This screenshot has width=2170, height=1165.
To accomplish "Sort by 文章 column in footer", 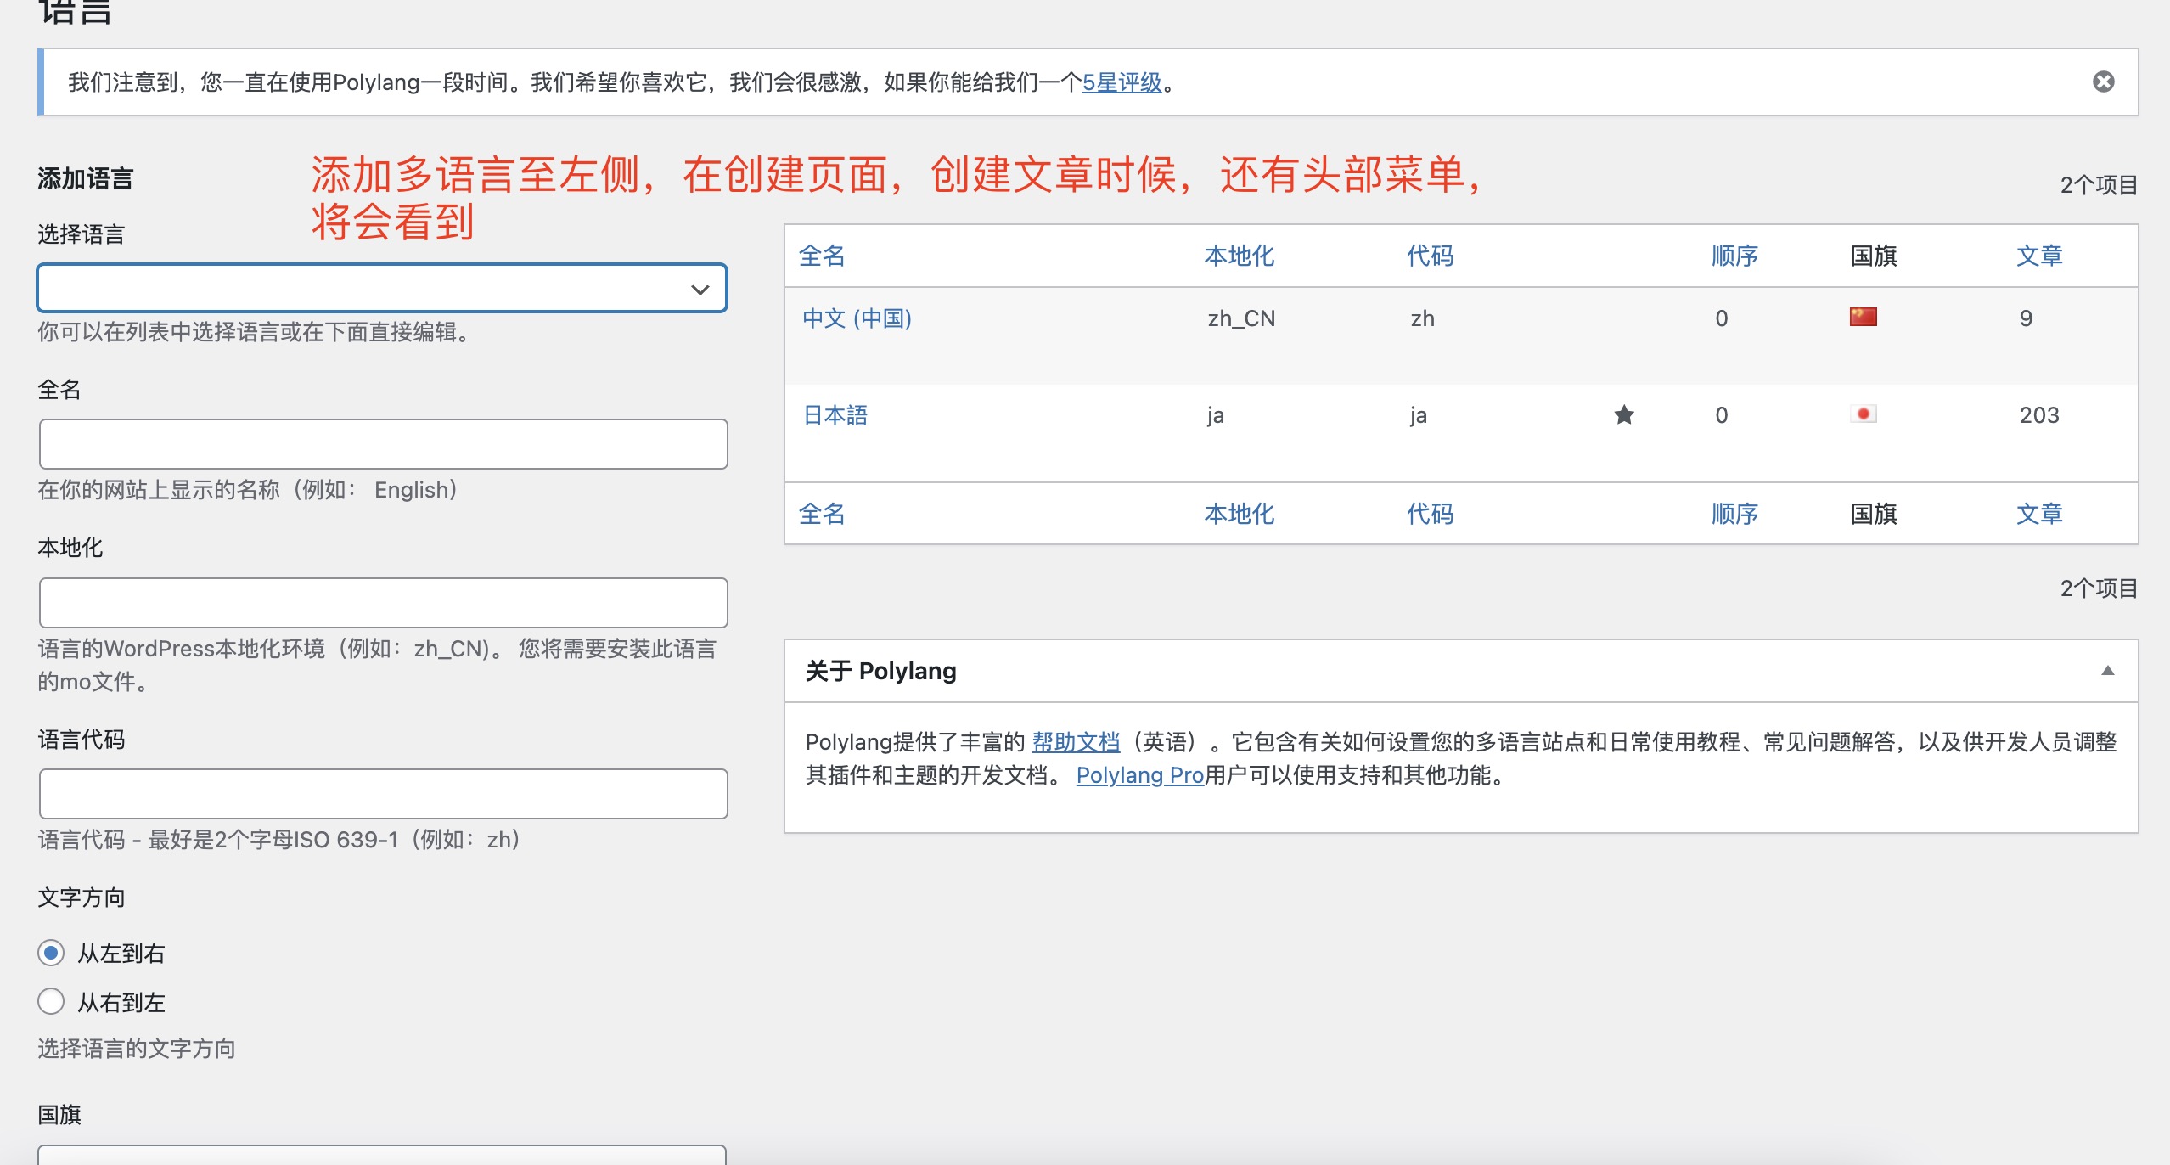I will coord(2038,514).
